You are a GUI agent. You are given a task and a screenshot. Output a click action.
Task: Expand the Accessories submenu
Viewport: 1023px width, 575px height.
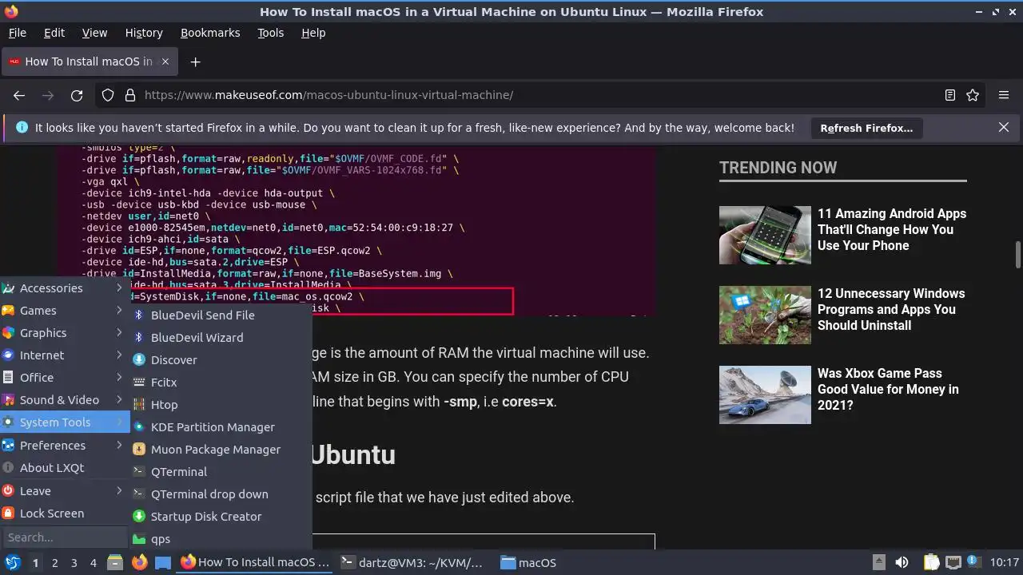[x=65, y=288]
